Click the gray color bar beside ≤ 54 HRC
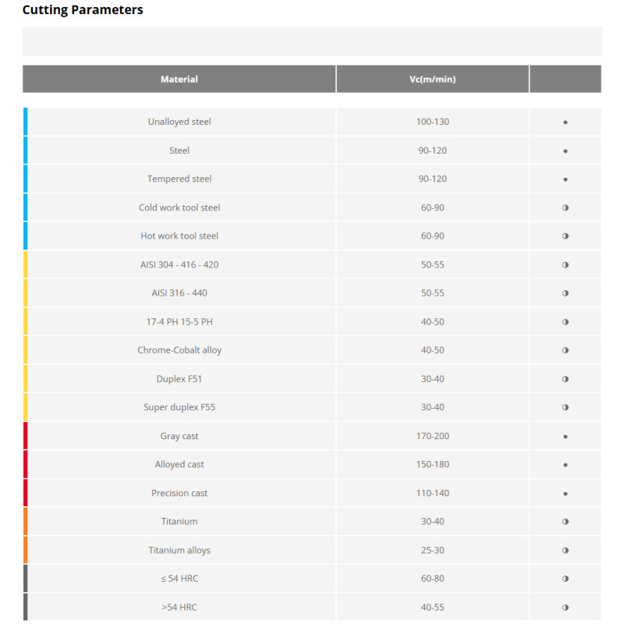Image resolution: width=624 pixels, height=624 pixels. pyautogui.click(x=25, y=579)
